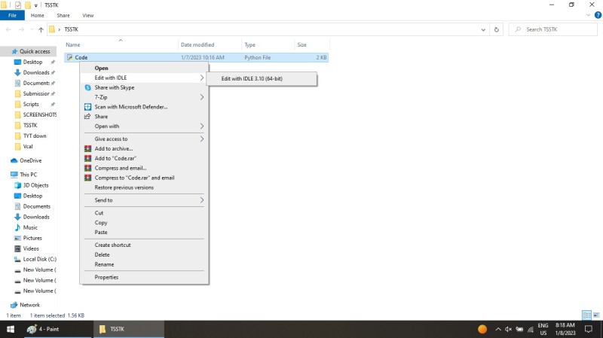Choose Delete from the context menu
The image size is (603, 338).
point(144,254)
